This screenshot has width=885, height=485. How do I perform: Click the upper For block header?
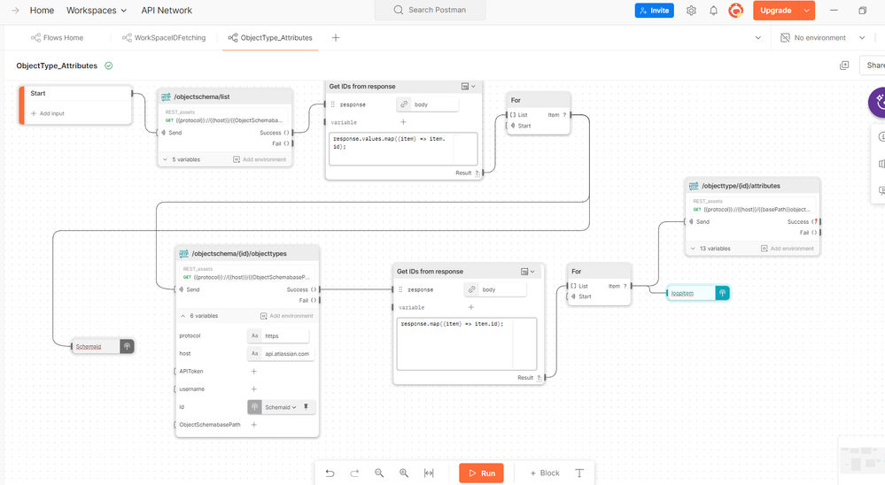[538, 100]
